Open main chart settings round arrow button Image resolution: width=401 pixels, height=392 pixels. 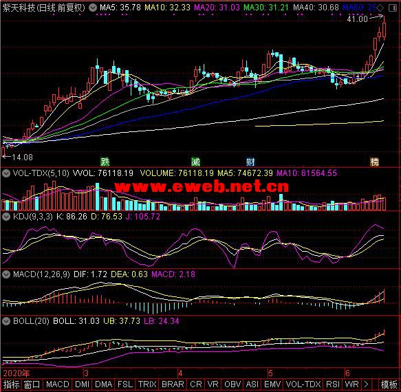pyautogui.click(x=93, y=8)
